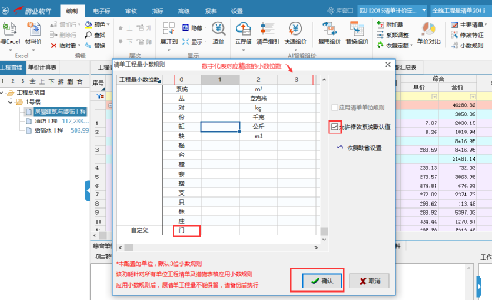Click the 确认 button in dialog
Viewport: 492px width, 300px height.
tap(322, 281)
